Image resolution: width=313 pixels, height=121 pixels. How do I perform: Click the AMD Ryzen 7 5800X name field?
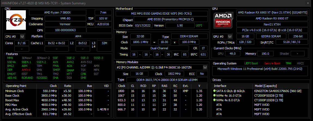[58, 12]
